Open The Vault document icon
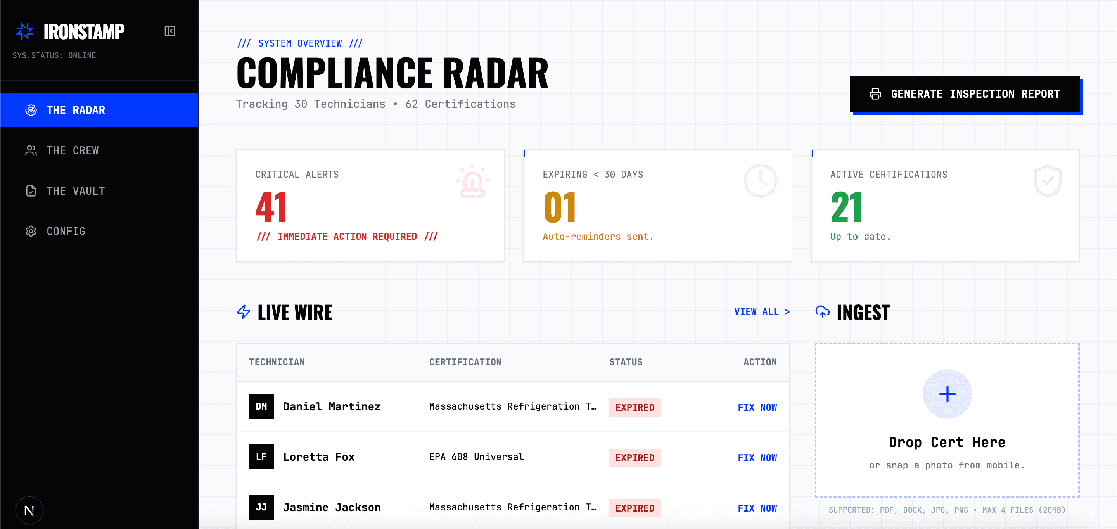The image size is (1117, 529). (31, 191)
